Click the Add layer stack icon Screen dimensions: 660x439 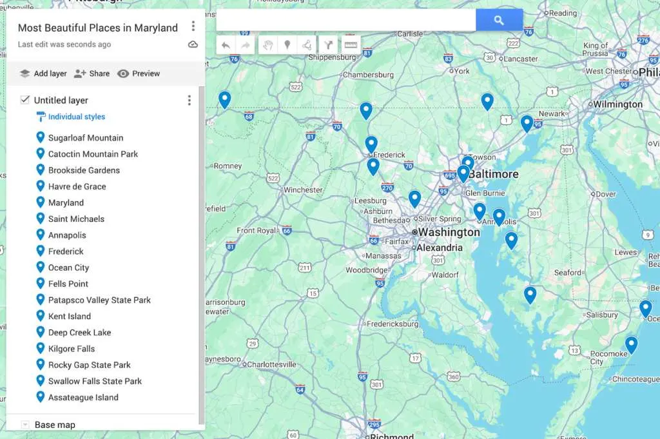click(25, 73)
